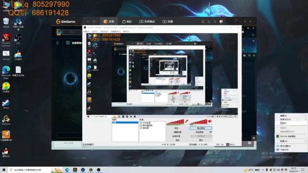This screenshot has height=173, width=308.
Task: Open the Vampire Survivors desktop shortcut
Action: pos(6,40)
